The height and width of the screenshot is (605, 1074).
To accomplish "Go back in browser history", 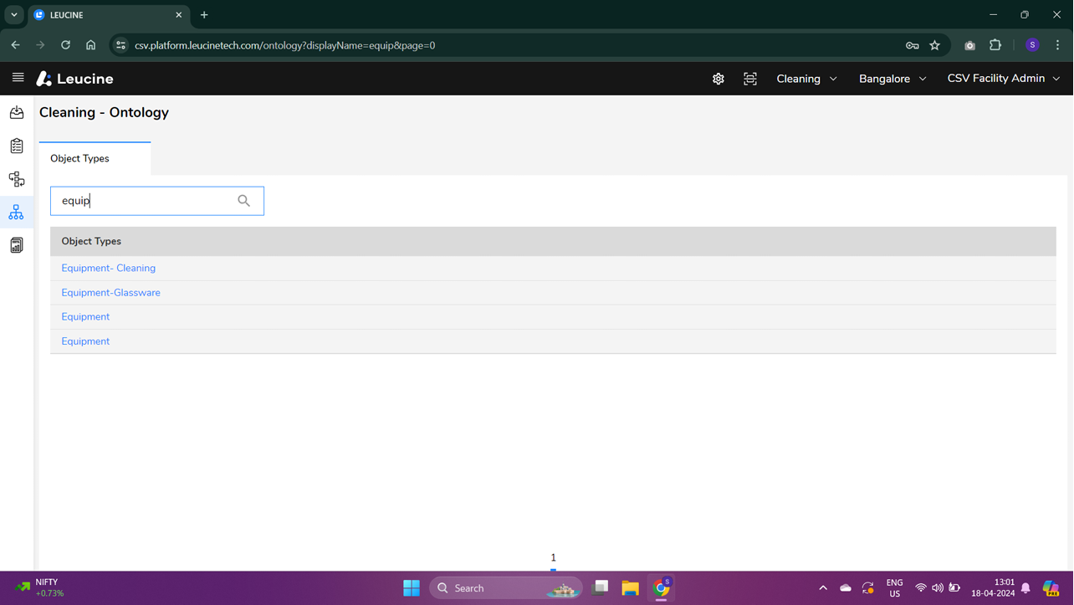I will (x=15, y=45).
